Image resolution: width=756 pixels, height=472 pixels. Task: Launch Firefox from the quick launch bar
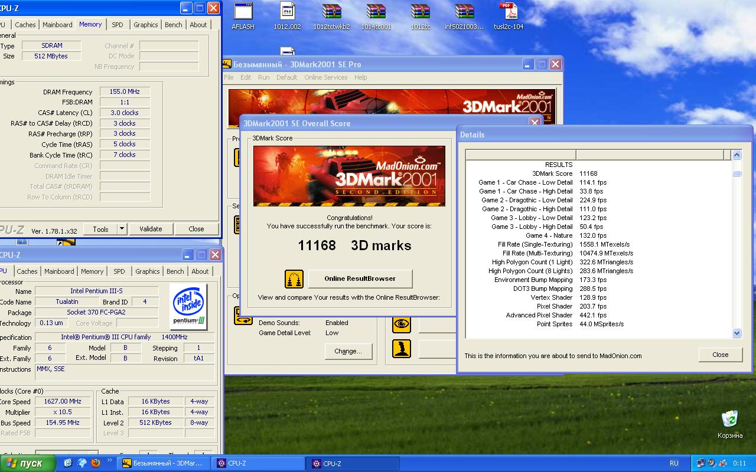(96, 463)
